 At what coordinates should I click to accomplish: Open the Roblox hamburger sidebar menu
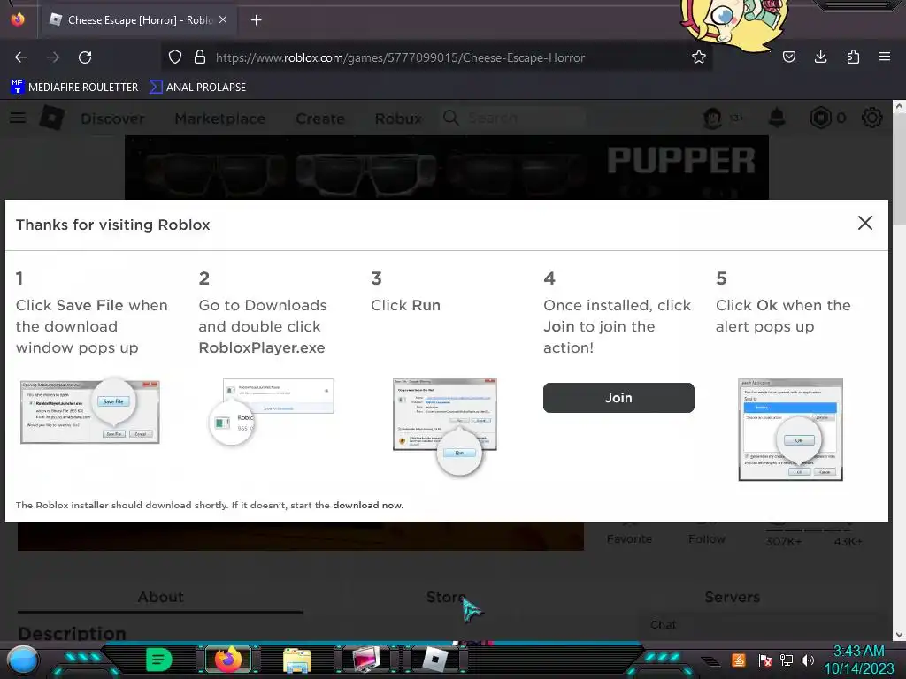(x=18, y=118)
